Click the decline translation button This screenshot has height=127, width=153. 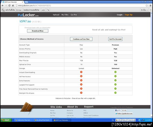tap(48, 10)
